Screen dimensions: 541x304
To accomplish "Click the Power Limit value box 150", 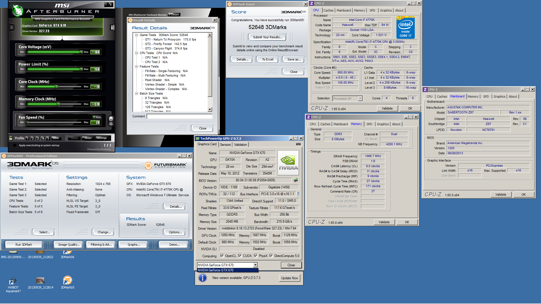I will pos(96,69).
